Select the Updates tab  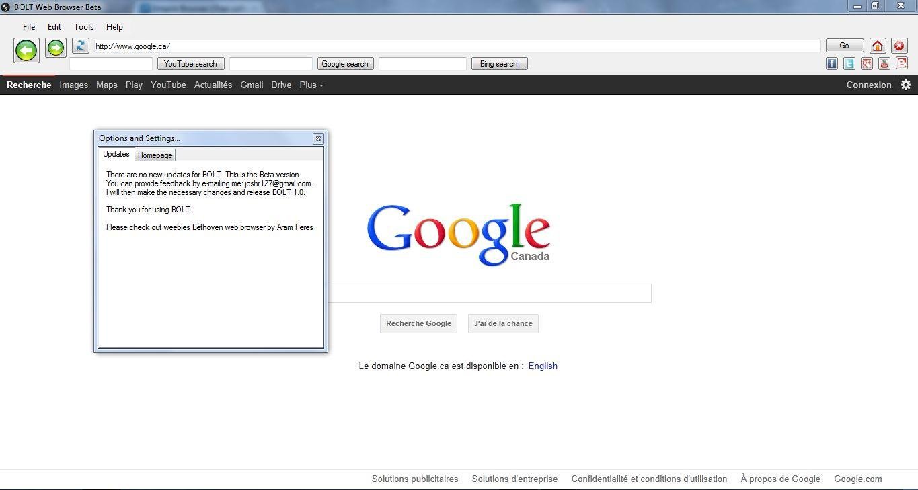click(116, 154)
